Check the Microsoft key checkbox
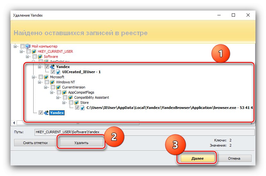 click(41, 77)
